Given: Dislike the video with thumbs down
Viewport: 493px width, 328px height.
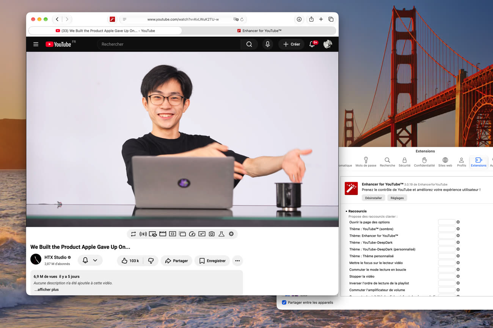Looking at the screenshot, I should click(x=151, y=261).
